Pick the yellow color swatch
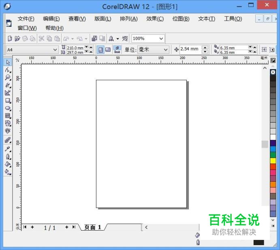This screenshot has width=280, height=250. pyautogui.click(x=273, y=161)
